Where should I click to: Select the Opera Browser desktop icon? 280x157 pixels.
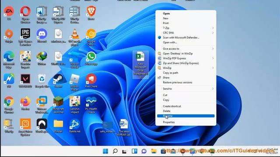(25, 14)
